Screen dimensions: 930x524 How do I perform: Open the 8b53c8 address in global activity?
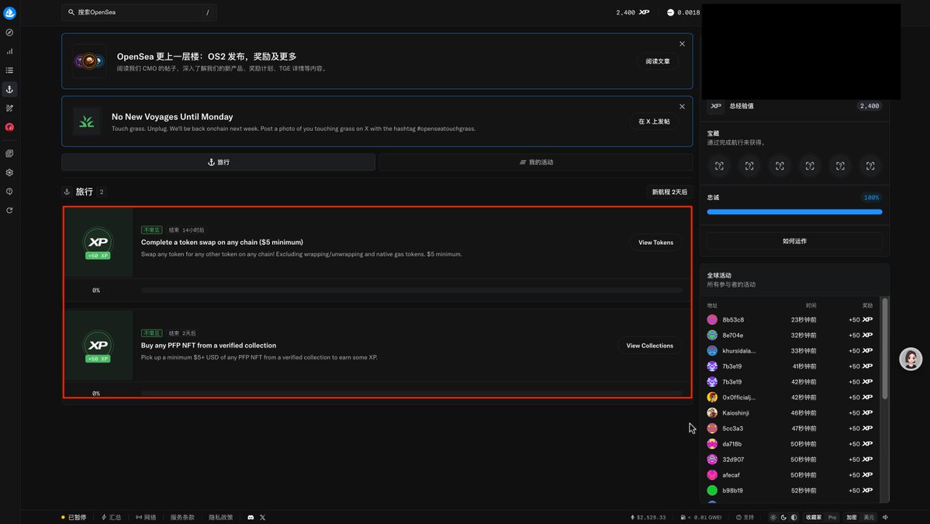733,320
